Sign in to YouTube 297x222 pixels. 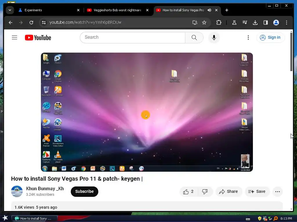pos(270,37)
